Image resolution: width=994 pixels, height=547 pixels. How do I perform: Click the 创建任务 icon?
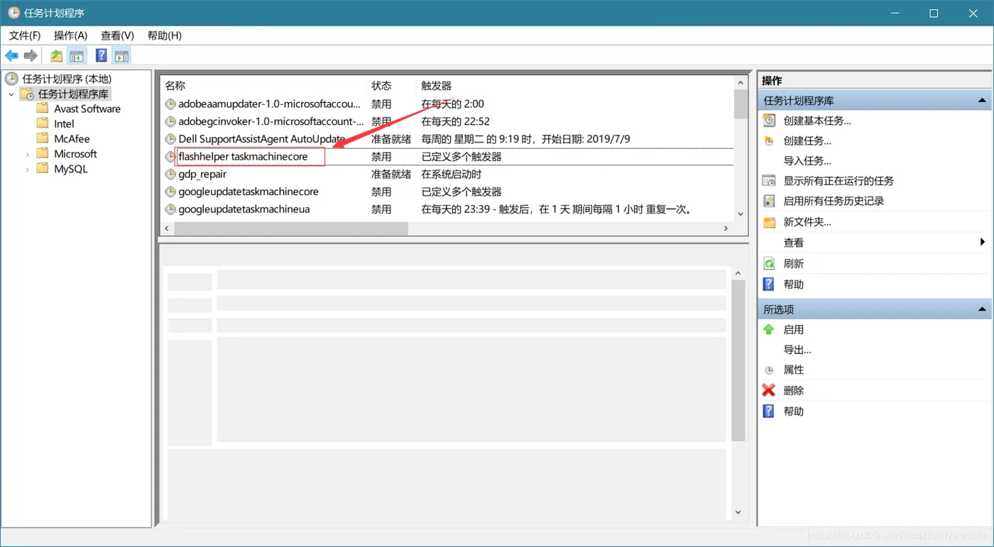[x=769, y=140]
